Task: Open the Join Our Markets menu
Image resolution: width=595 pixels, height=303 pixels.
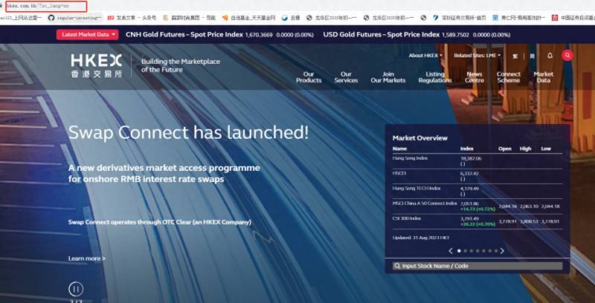Action: pyautogui.click(x=387, y=77)
